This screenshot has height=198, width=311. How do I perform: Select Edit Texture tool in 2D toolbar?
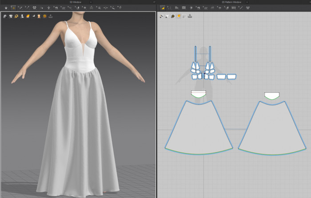point(227,8)
